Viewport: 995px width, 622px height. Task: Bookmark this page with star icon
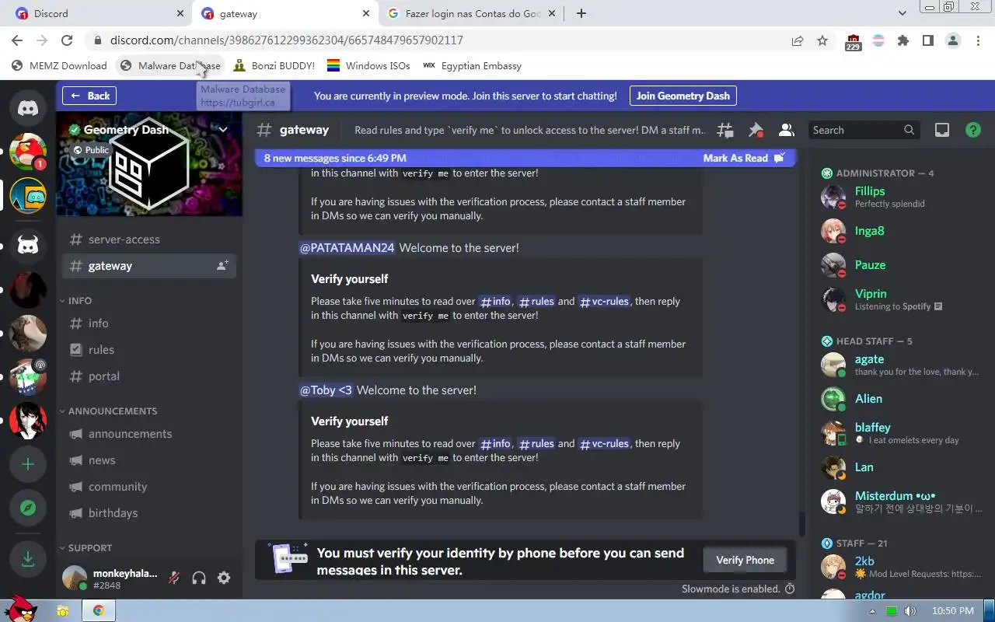click(x=822, y=40)
